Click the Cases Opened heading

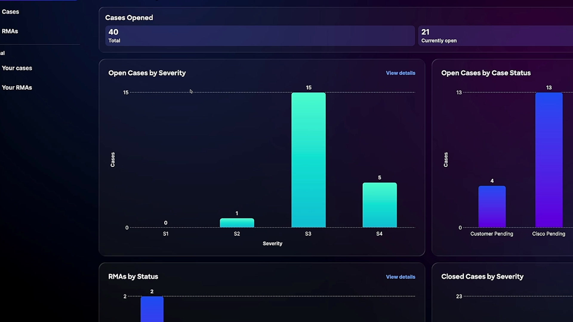point(129,18)
